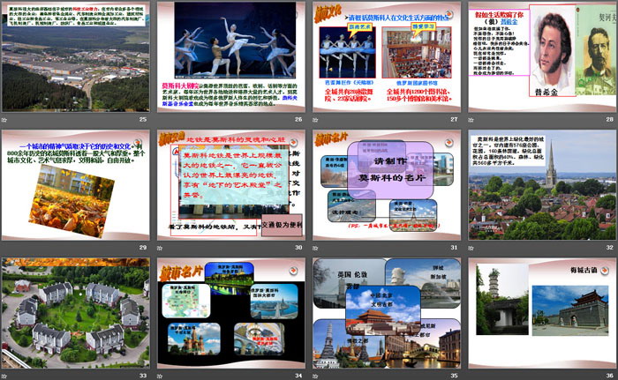This screenshot has width=618, height=380.
Task: Select the aerial villa houses slide 33
Action: [x=76, y=314]
